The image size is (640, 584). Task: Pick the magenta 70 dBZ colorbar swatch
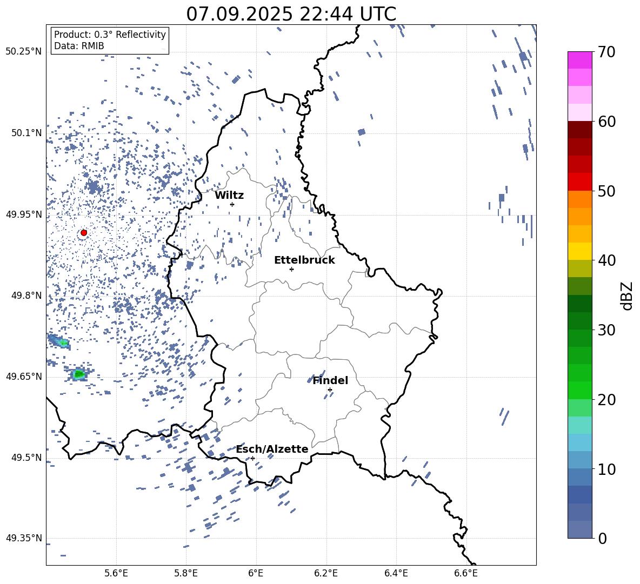[x=579, y=61]
